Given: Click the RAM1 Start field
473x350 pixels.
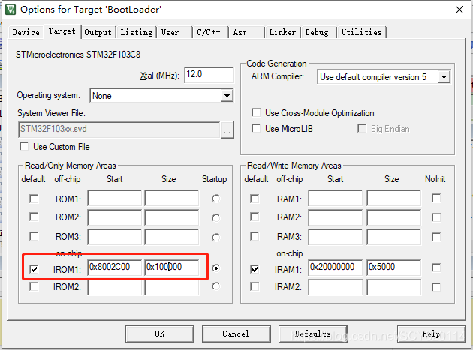Looking at the screenshot, I should pos(335,198).
